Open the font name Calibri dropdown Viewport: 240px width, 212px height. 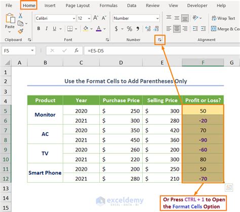click(74, 18)
